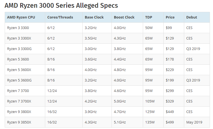
Task: Select the $178 price cell
Action: (x=170, y=59)
